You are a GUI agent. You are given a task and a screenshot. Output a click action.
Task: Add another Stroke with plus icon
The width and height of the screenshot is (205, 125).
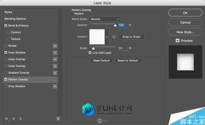point(55,46)
